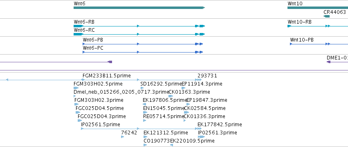
Task: Select the CK01363.3prime EST glyph
Action: pos(171,96)
